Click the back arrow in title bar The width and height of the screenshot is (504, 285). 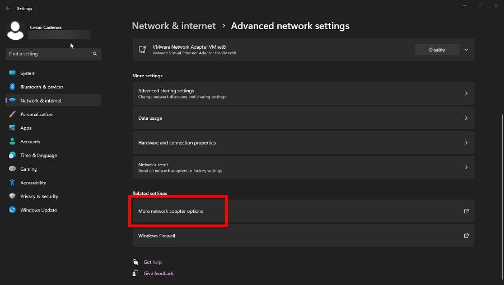pos(8,8)
